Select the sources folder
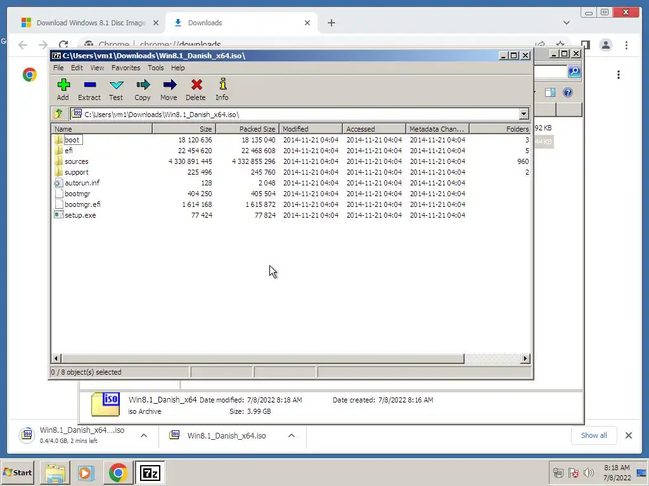 [71, 161]
